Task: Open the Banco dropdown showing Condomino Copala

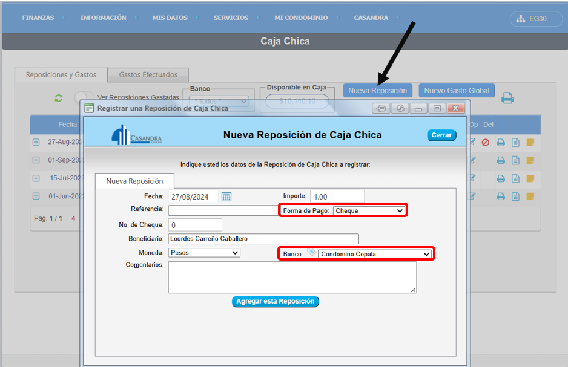Action: (375, 254)
